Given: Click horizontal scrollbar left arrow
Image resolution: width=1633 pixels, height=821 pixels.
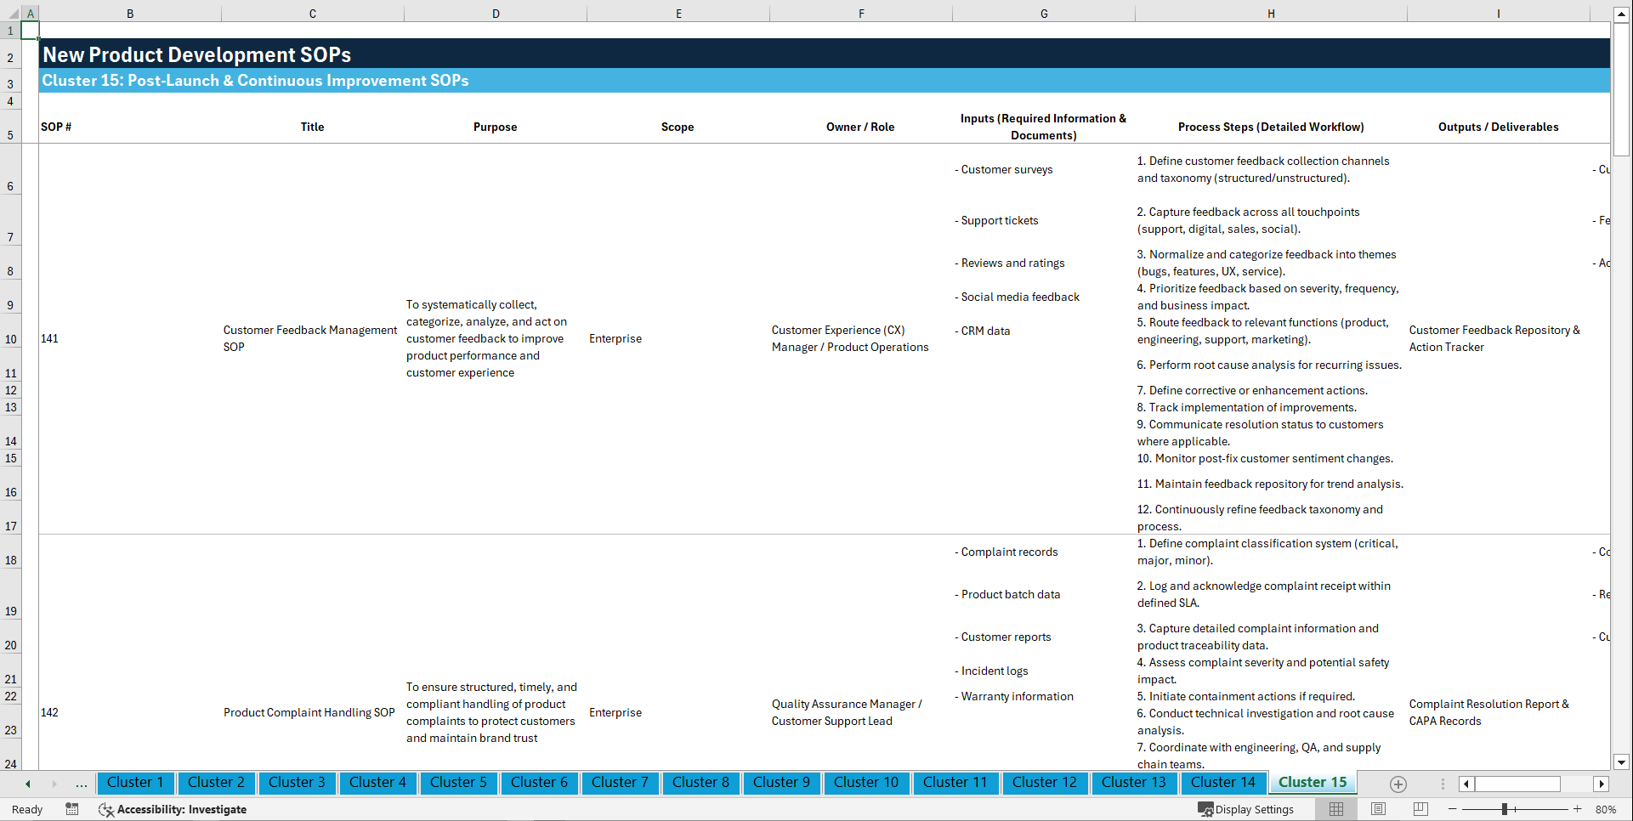Looking at the screenshot, I should point(1466,784).
